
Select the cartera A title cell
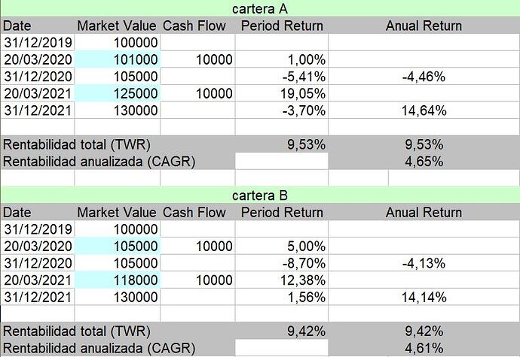tap(260, 8)
